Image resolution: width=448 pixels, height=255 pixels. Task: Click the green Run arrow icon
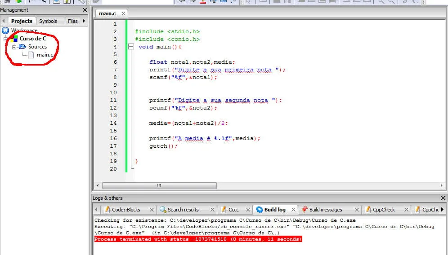tap(19, 2)
